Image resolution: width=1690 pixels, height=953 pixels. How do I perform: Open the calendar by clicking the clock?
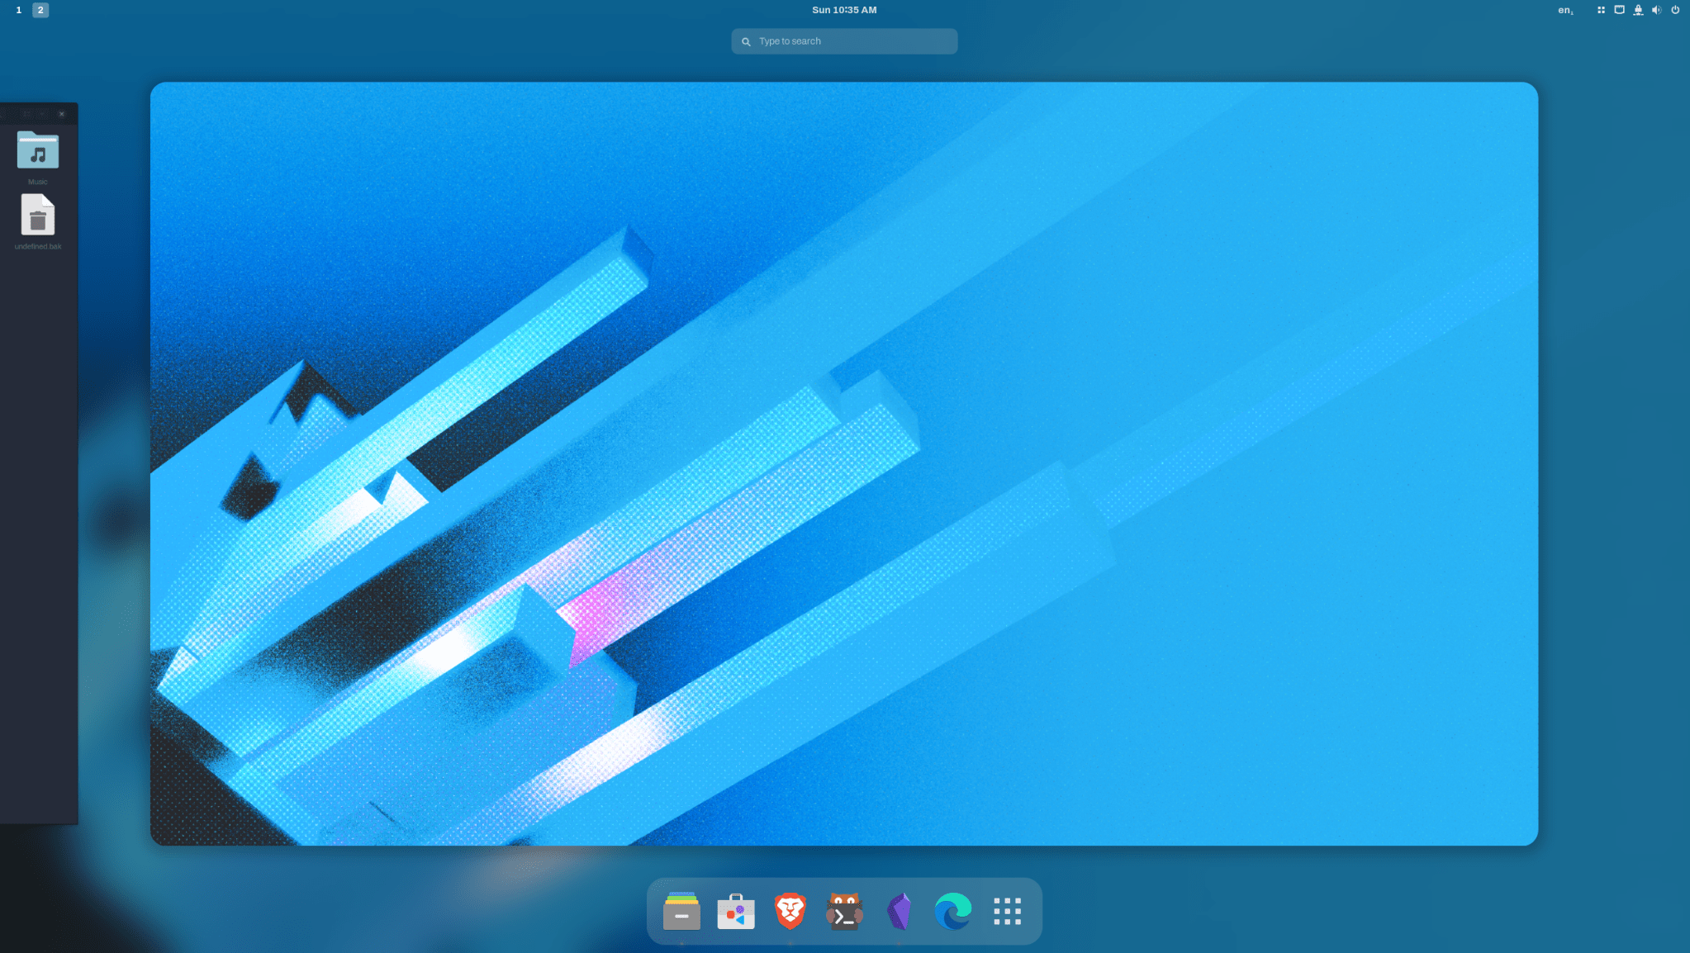click(x=843, y=9)
